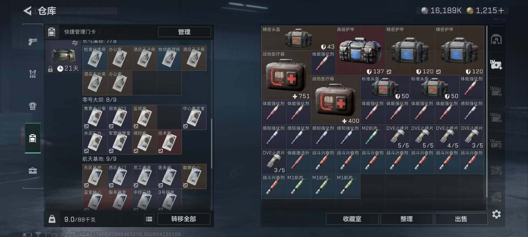Click the keycard list scrollbar
This screenshot has width=528, height=237.
point(211,143)
